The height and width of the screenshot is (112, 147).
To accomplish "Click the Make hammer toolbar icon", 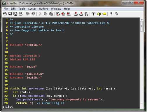I will (94, 14).
